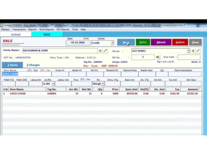Click the blue Save button
This screenshot has width=207, height=155.
pos(126,42)
